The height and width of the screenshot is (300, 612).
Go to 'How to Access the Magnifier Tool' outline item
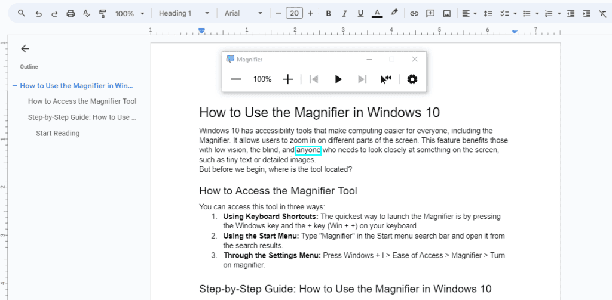[82, 101]
